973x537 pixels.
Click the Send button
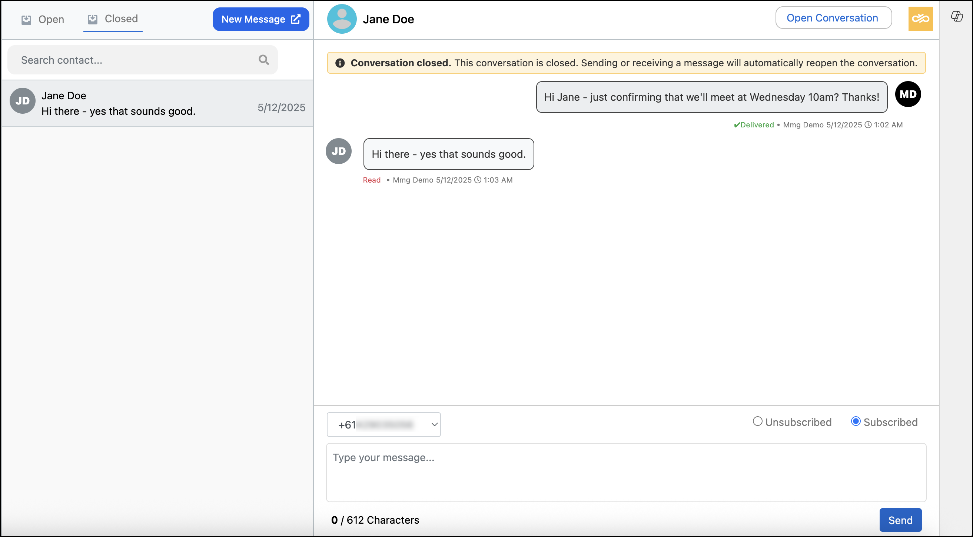click(900, 520)
